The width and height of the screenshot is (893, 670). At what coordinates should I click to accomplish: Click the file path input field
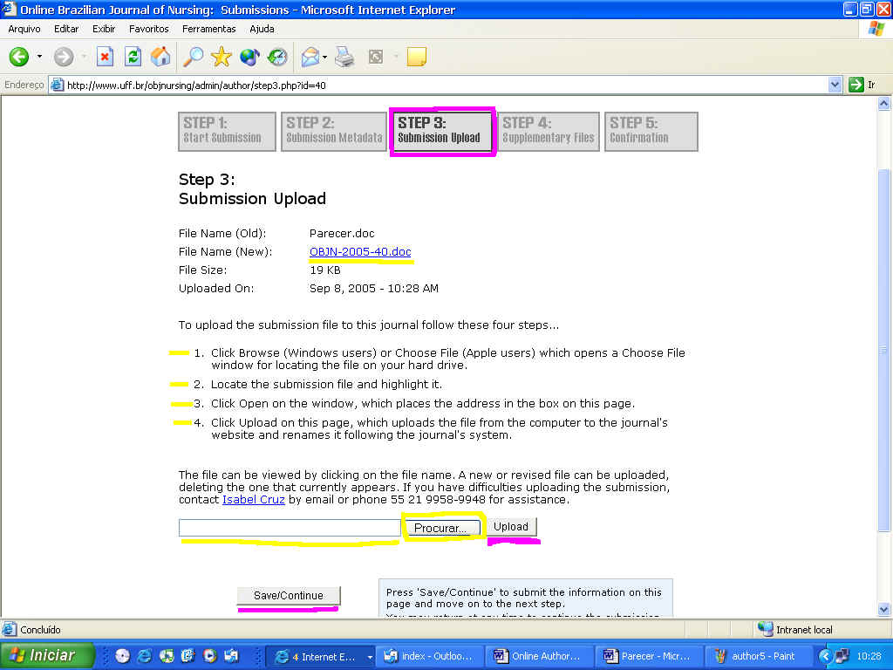click(289, 528)
